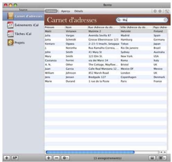Add a new collection in sidebar
Image resolution: width=172 pixels, height=162 pixels.
pyautogui.click(x=15, y=158)
